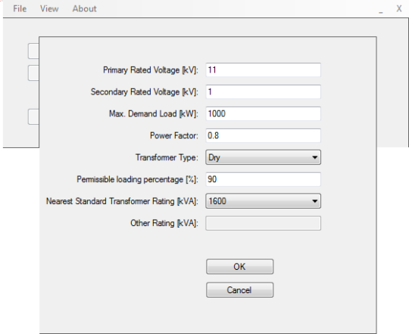Image resolution: width=409 pixels, height=334 pixels.
Task: Click the Other Rating [kVA] label
Action: coord(164,223)
